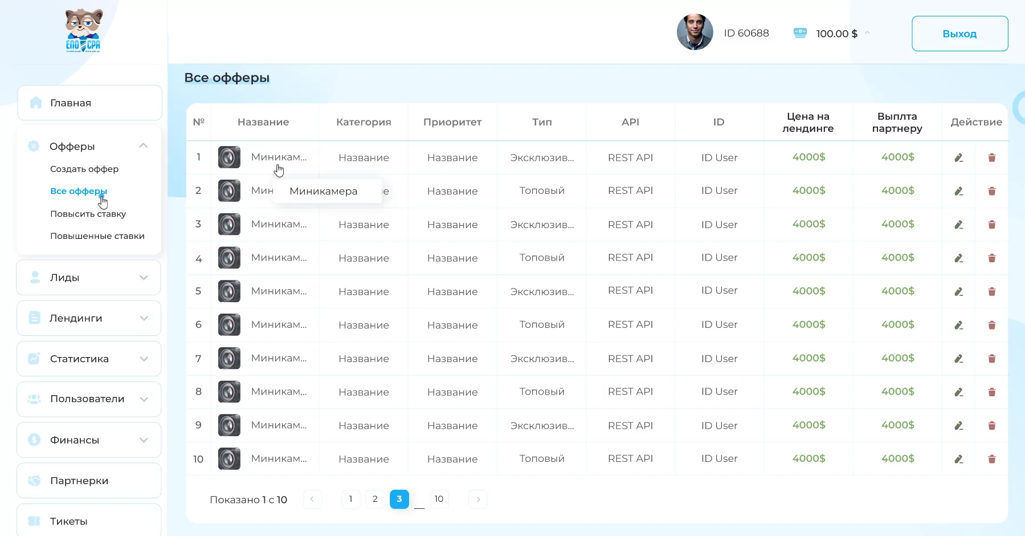Click the pencil icon in row 10

[x=959, y=459]
